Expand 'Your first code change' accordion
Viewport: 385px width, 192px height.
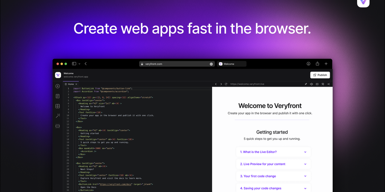click(273, 176)
